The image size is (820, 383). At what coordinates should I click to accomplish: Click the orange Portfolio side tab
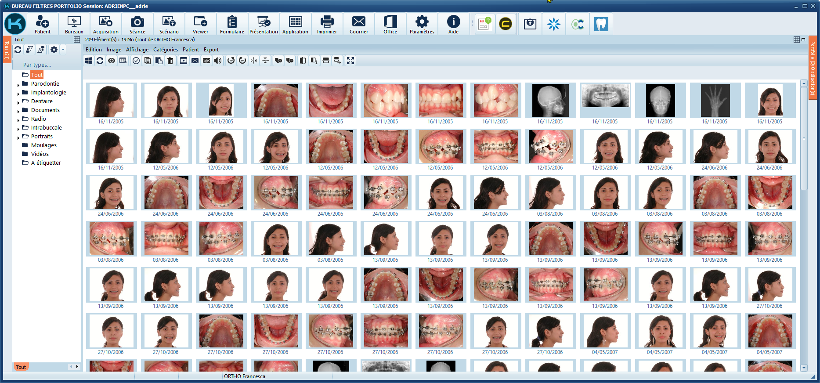click(x=813, y=68)
